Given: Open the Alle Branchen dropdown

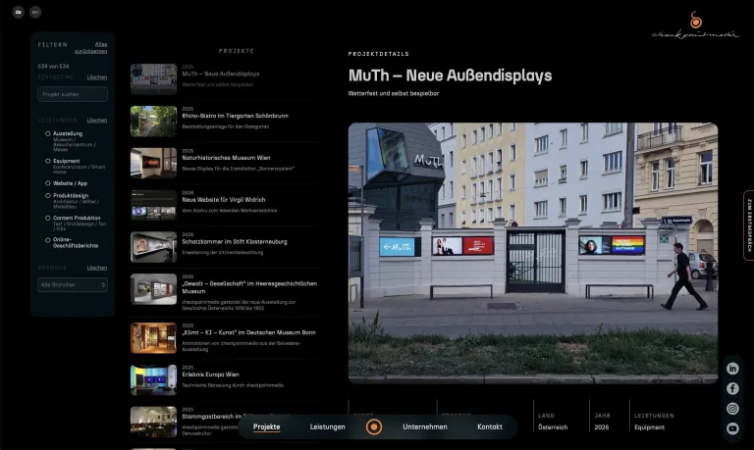Looking at the screenshot, I should [x=73, y=284].
